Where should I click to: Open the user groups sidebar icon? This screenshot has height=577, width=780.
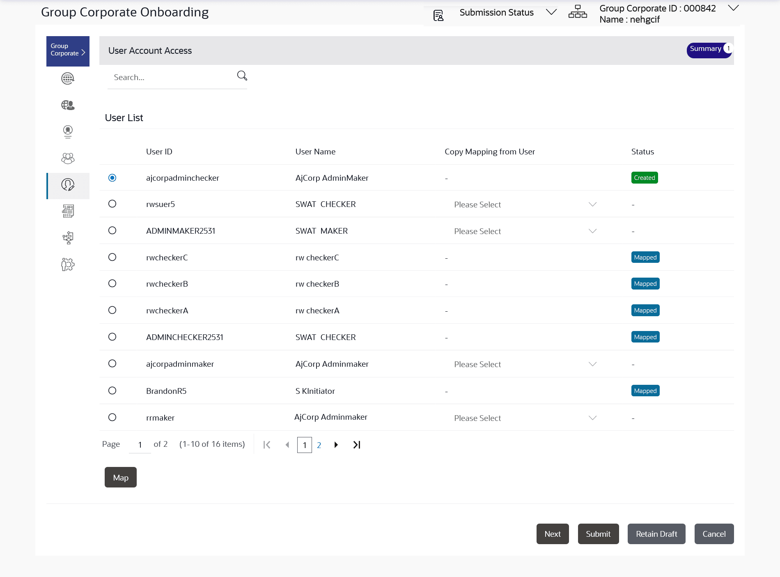67,158
